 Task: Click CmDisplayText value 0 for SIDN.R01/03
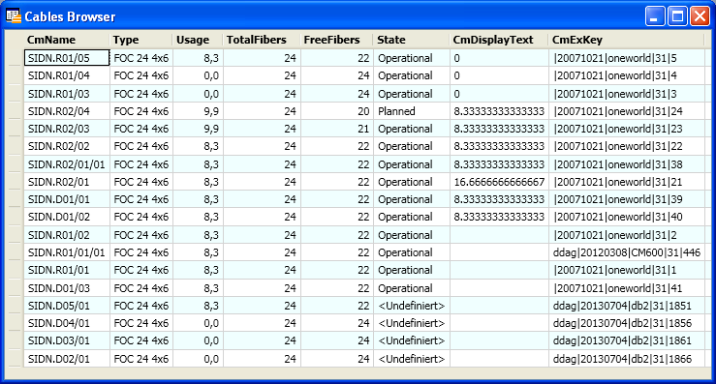499,94
